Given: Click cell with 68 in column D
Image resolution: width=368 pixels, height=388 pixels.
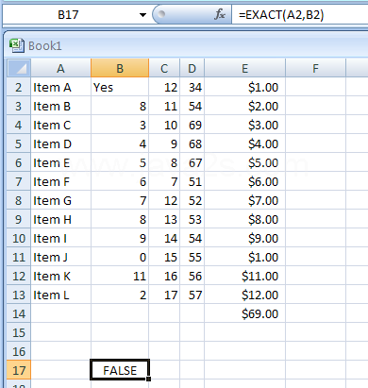Looking at the screenshot, I should coord(192,143).
